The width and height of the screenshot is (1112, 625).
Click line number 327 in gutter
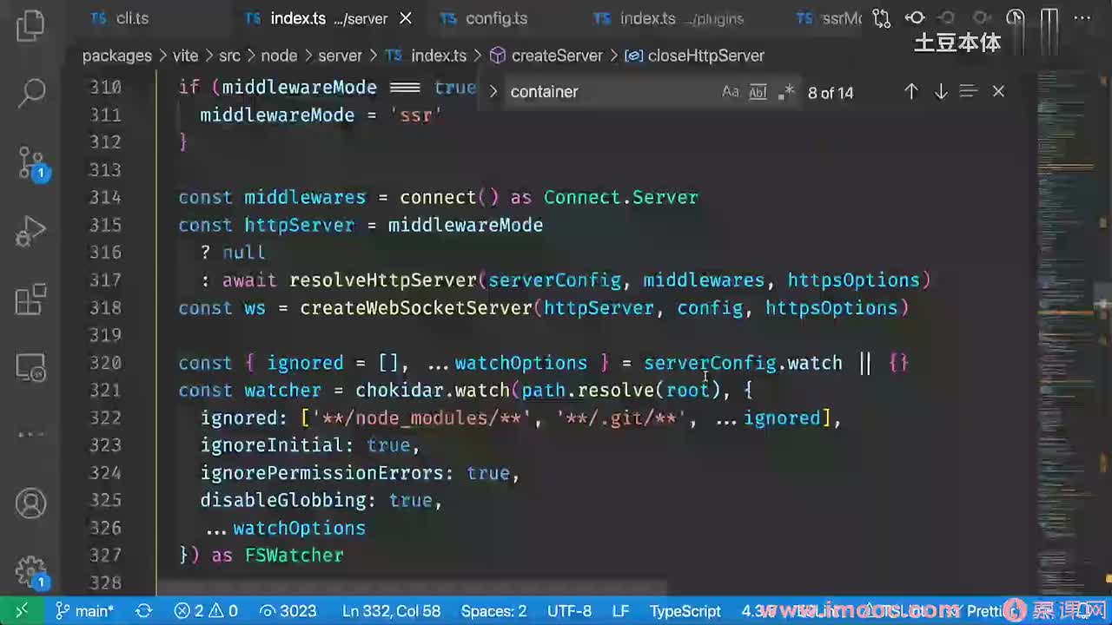[x=105, y=555]
